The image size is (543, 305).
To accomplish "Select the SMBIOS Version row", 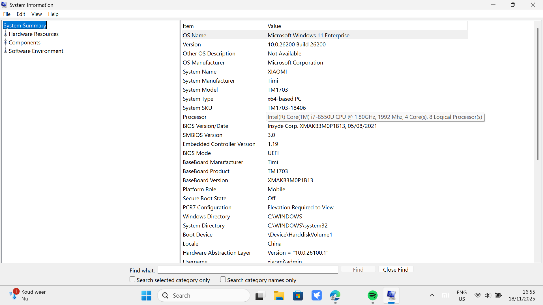I will click(324, 135).
